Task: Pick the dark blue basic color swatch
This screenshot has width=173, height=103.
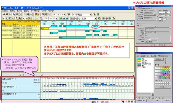Action: click(x=166, y=73)
